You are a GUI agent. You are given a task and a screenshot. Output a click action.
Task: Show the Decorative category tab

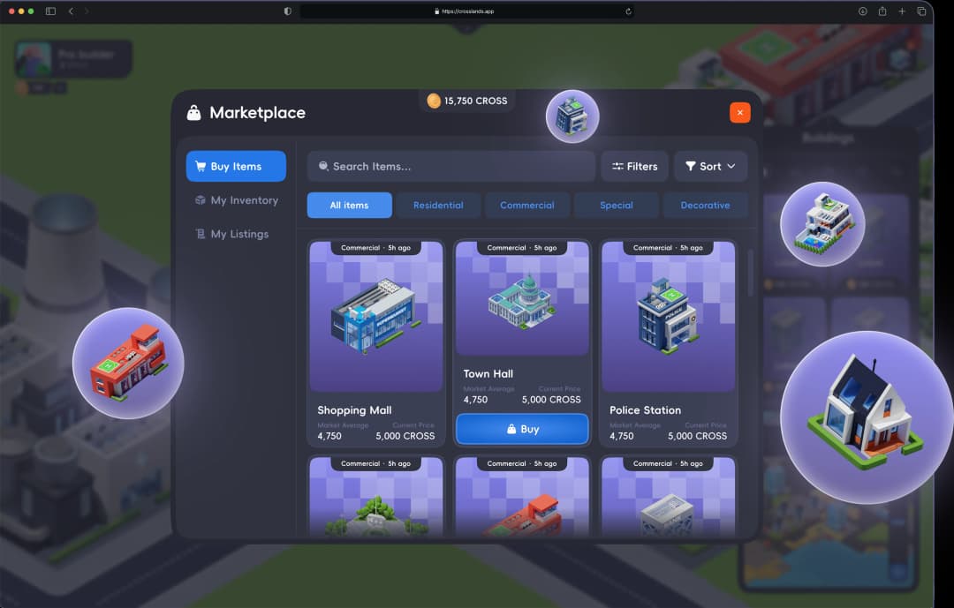tap(705, 205)
